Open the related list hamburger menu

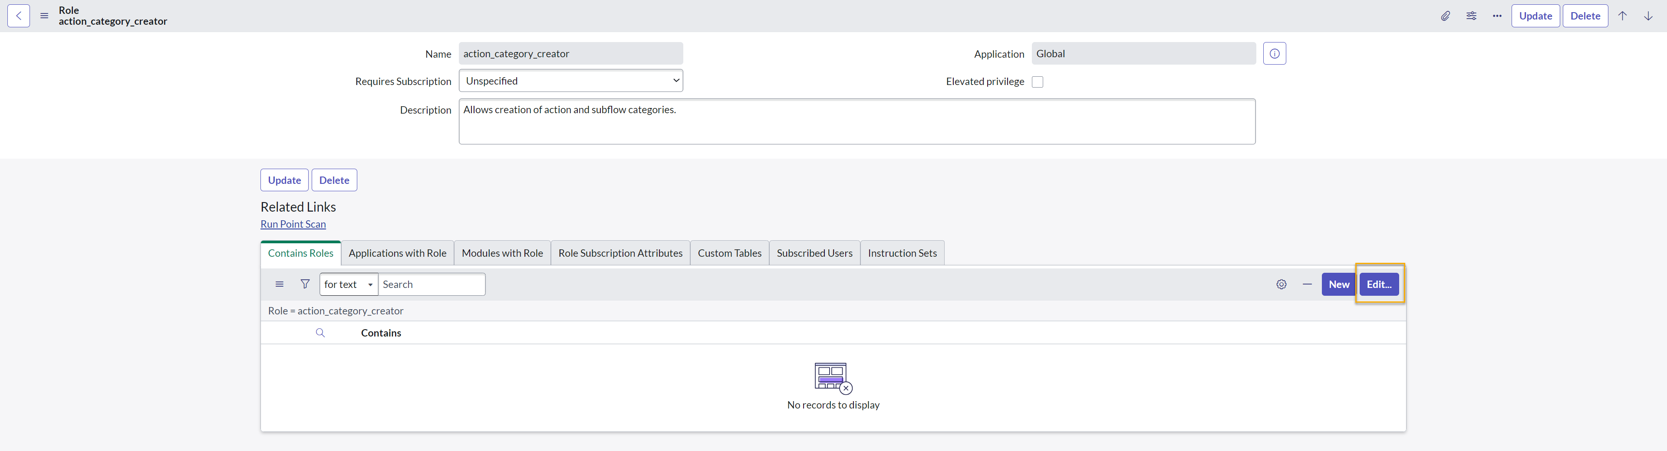pos(280,284)
